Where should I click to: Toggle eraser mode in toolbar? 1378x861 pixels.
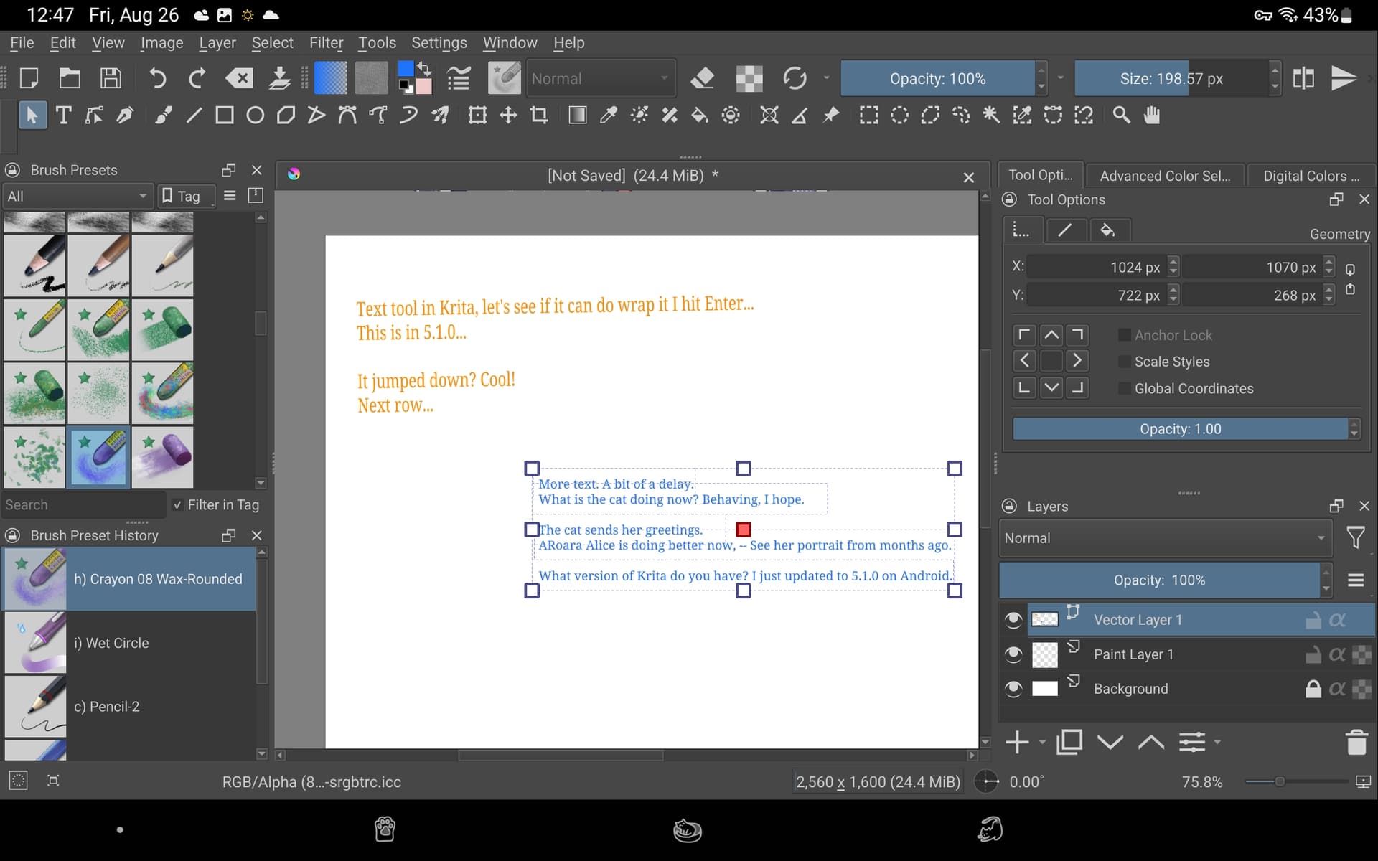702,78
